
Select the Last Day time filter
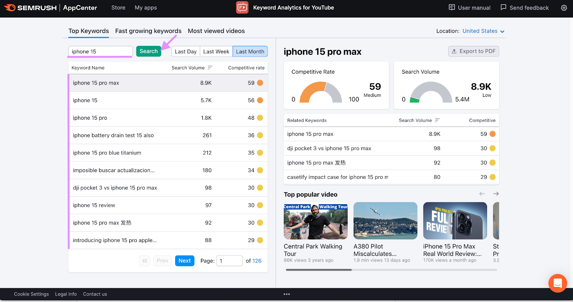point(186,51)
